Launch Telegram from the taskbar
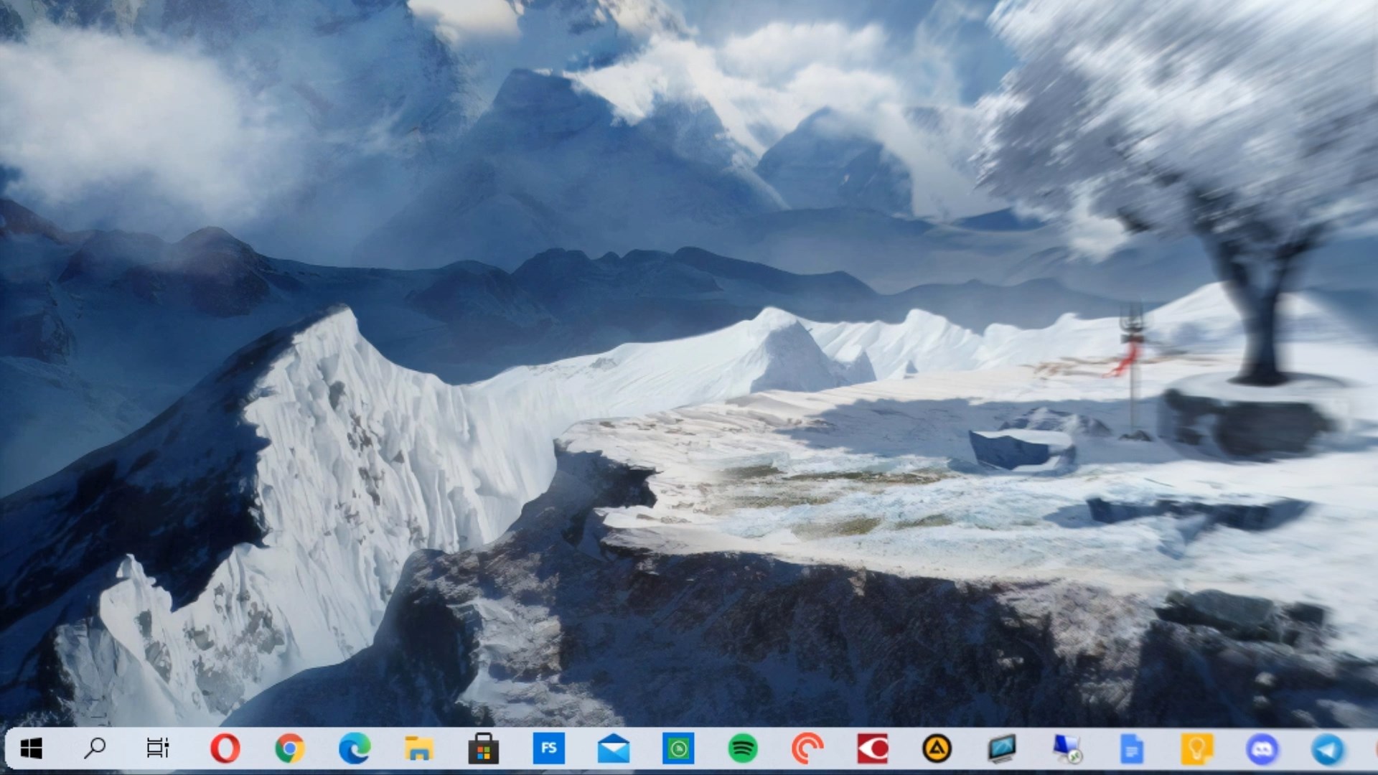The width and height of the screenshot is (1378, 775). 1327,749
